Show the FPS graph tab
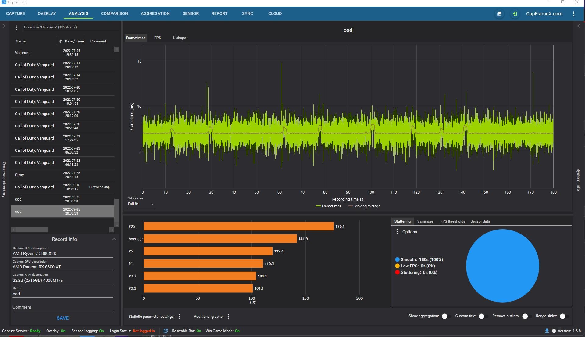585x337 pixels. coord(158,38)
